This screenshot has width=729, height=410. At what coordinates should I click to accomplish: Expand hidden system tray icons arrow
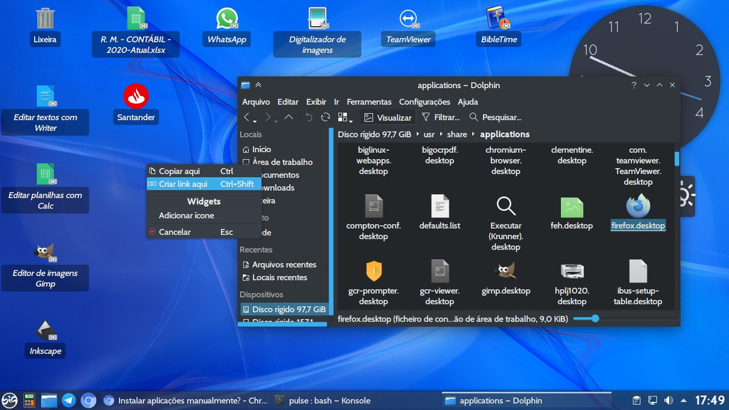tap(683, 400)
